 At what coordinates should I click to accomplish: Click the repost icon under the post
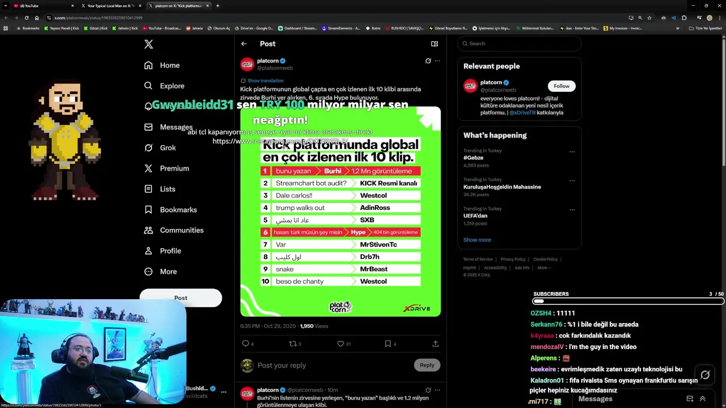(x=293, y=343)
